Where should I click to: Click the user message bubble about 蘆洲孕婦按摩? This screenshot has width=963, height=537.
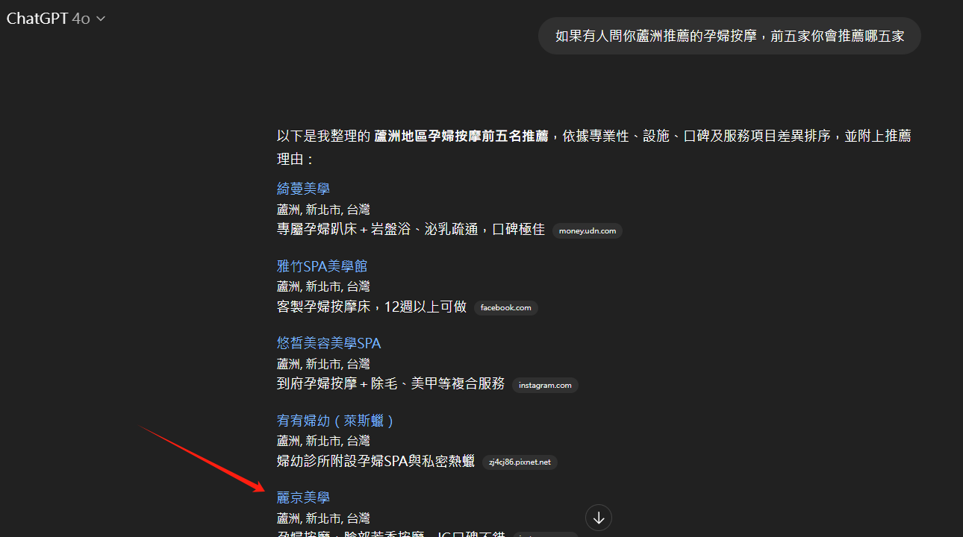pos(729,36)
